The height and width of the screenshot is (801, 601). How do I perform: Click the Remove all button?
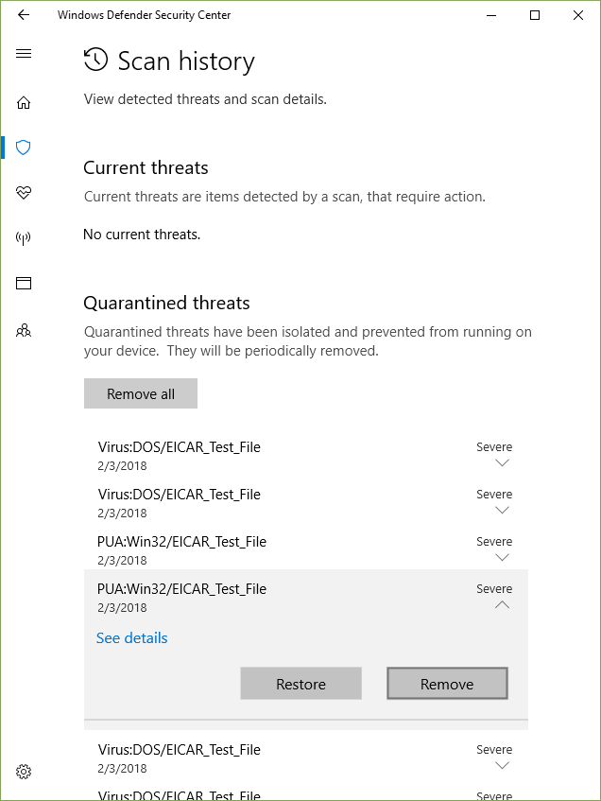coord(141,394)
